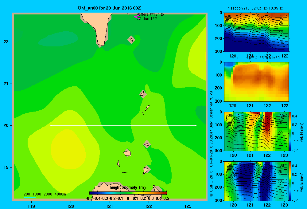Click the 'height anomaly (m)' label

tap(128, 187)
